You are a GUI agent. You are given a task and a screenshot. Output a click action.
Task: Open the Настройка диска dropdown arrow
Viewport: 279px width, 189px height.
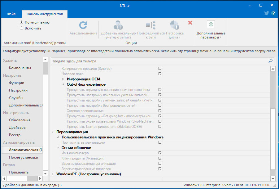(x=179, y=38)
